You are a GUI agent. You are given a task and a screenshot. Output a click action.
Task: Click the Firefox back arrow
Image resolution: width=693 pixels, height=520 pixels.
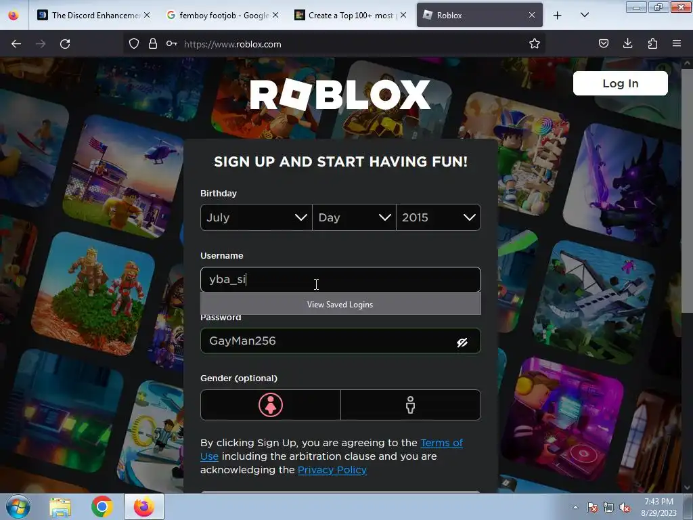click(16, 44)
